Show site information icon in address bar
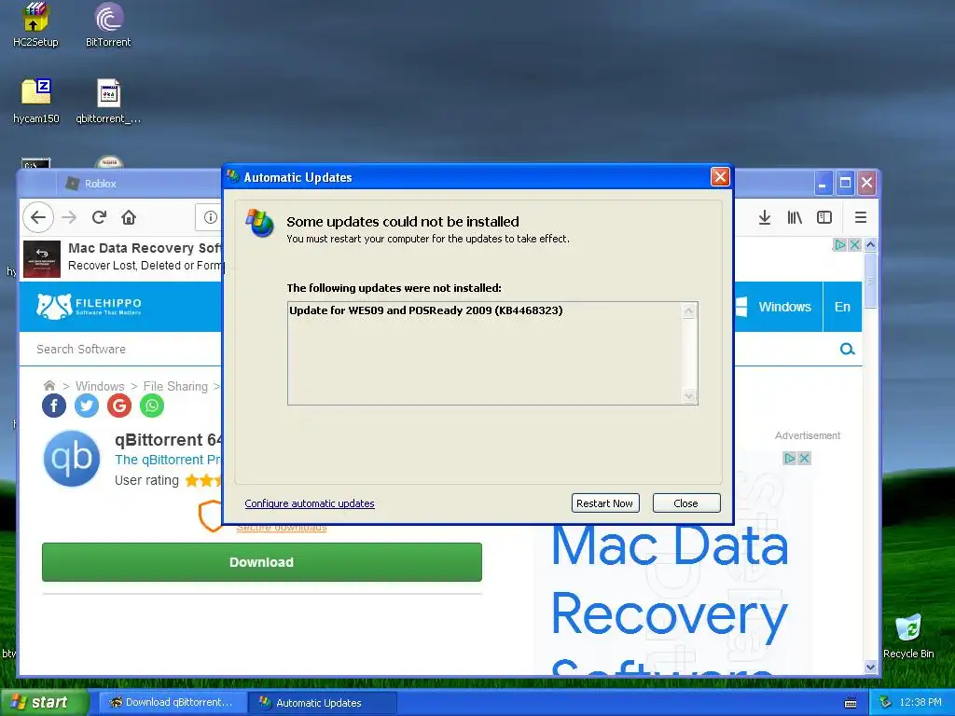This screenshot has height=716, width=955. (210, 217)
